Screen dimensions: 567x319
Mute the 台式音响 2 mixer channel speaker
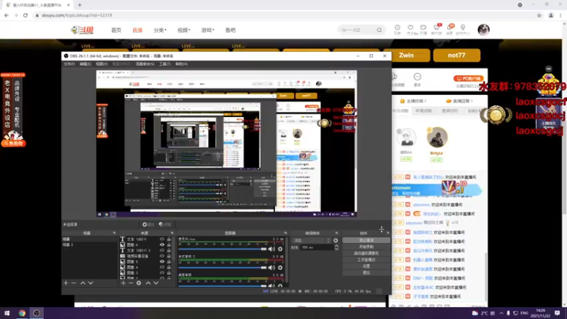point(271,267)
